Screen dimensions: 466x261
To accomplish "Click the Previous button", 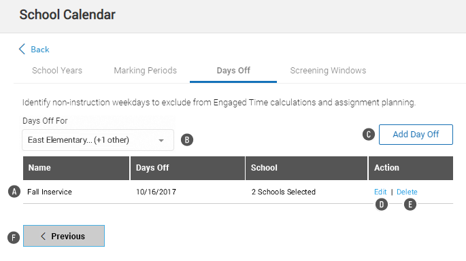I will coord(64,236).
